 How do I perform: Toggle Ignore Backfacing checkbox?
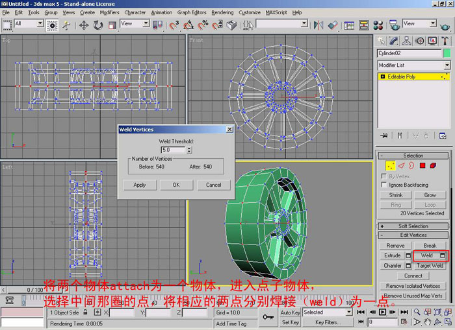[384, 185]
